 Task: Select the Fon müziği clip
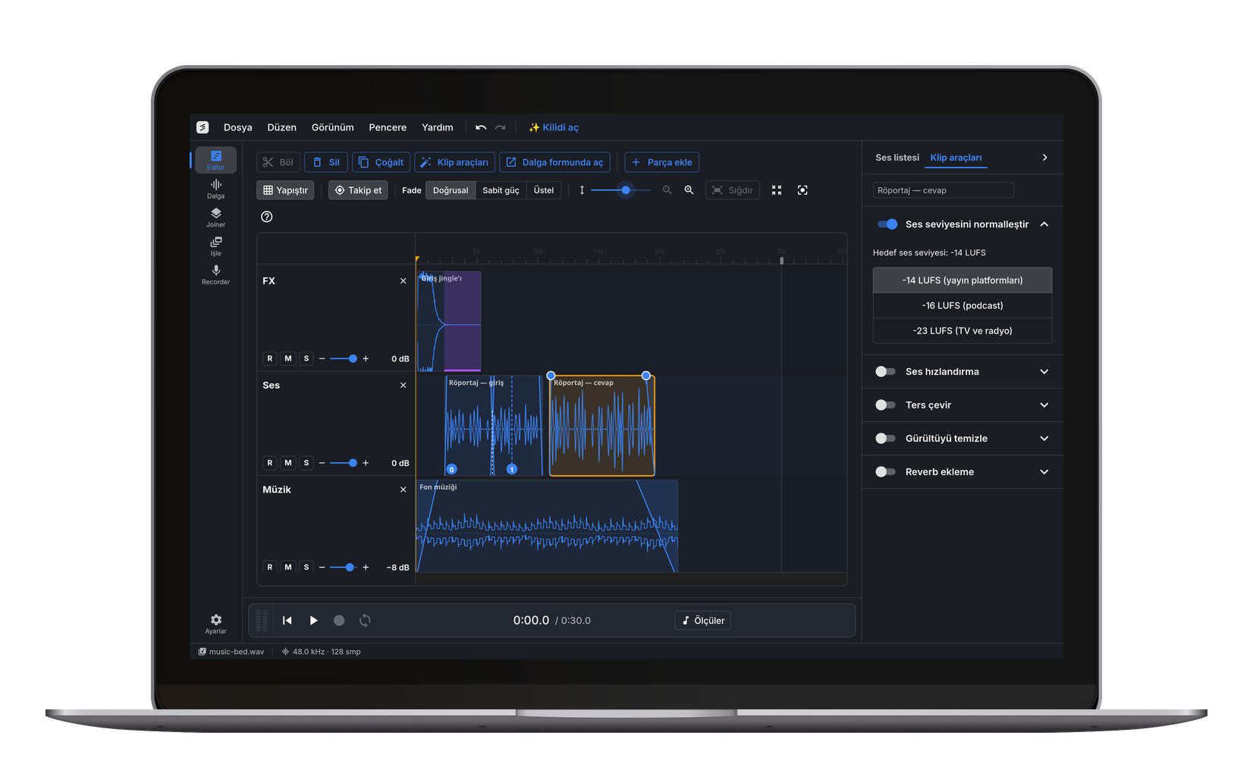pos(547,526)
